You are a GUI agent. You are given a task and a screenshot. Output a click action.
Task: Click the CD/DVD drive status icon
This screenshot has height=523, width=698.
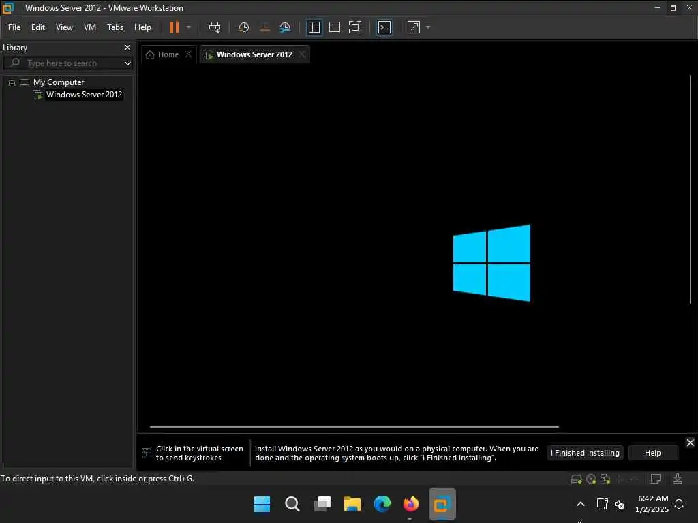click(591, 479)
